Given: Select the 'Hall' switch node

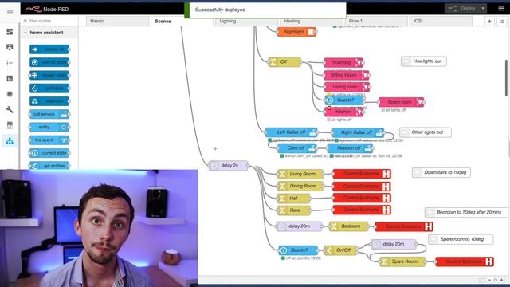Looking at the screenshot, I should point(294,199).
